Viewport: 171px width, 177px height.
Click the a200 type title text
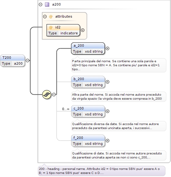56,5
